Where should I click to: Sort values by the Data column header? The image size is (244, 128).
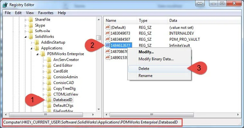pyautogui.click(x=204, y=20)
